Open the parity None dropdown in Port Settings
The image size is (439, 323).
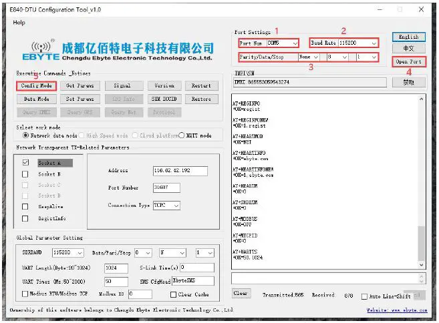[x=309, y=57]
